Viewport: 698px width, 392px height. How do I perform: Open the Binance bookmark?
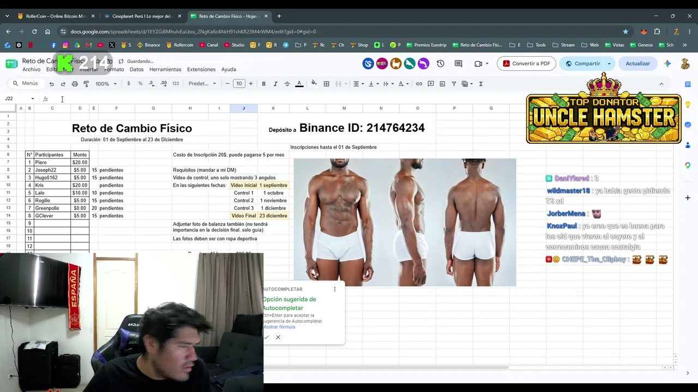(148, 45)
